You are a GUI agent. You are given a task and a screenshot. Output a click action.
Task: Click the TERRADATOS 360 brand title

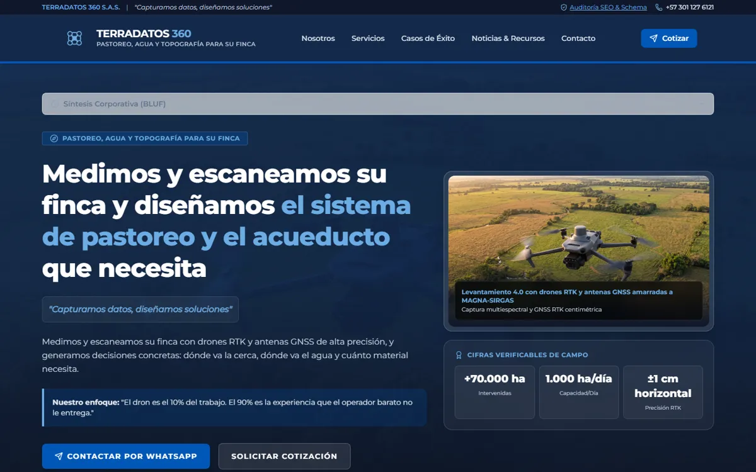coord(144,34)
